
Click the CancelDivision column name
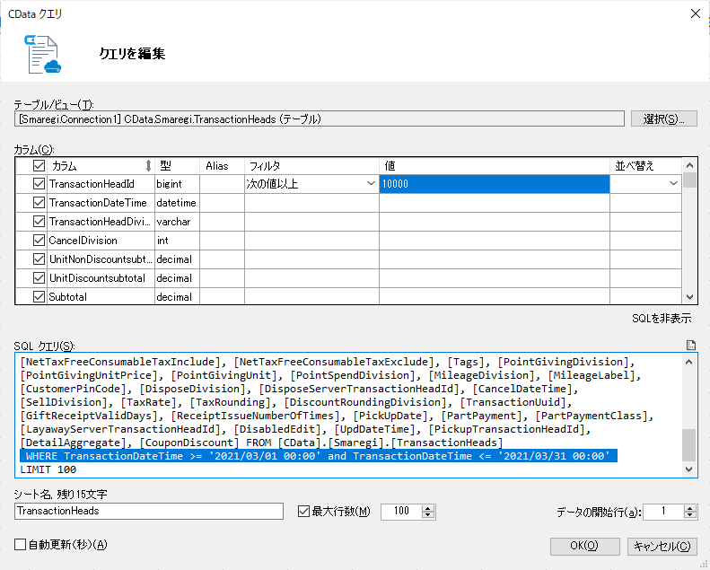(x=83, y=241)
